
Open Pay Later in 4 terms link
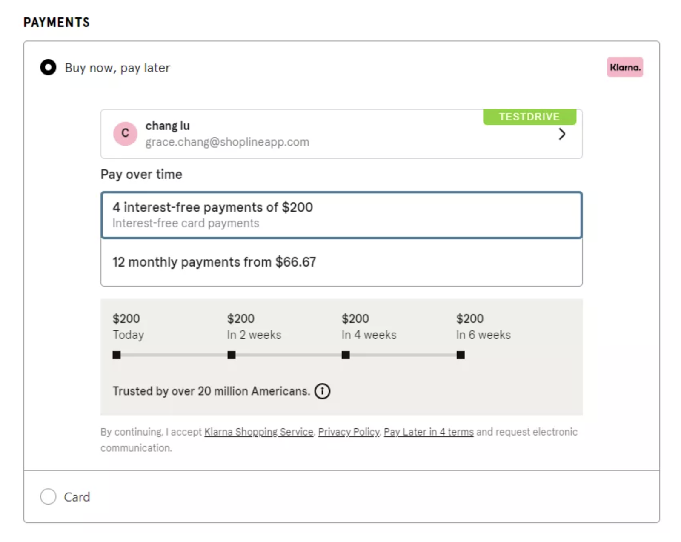click(x=428, y=432)
